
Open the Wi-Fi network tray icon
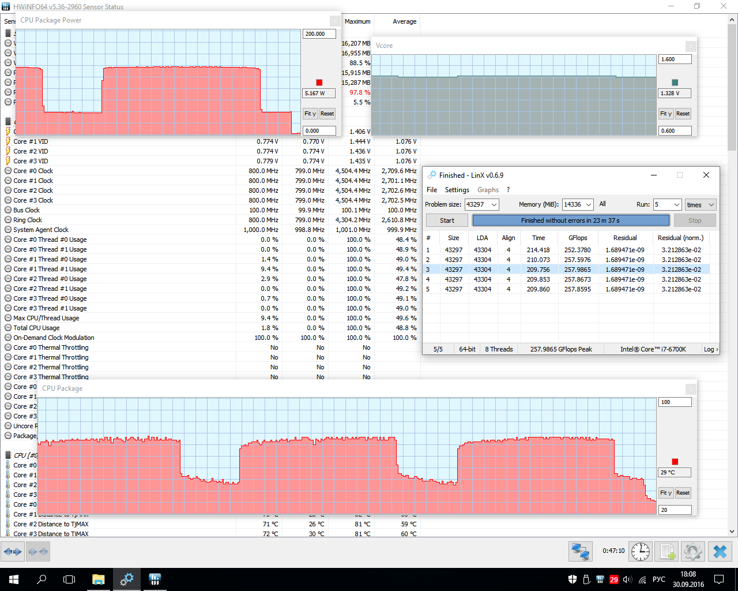[642, 579]
